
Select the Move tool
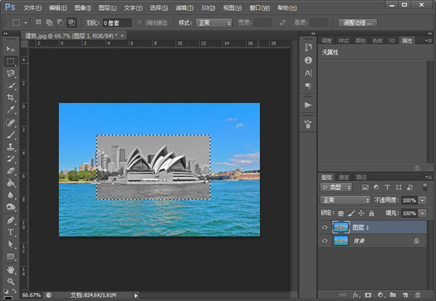click(11, 49)
